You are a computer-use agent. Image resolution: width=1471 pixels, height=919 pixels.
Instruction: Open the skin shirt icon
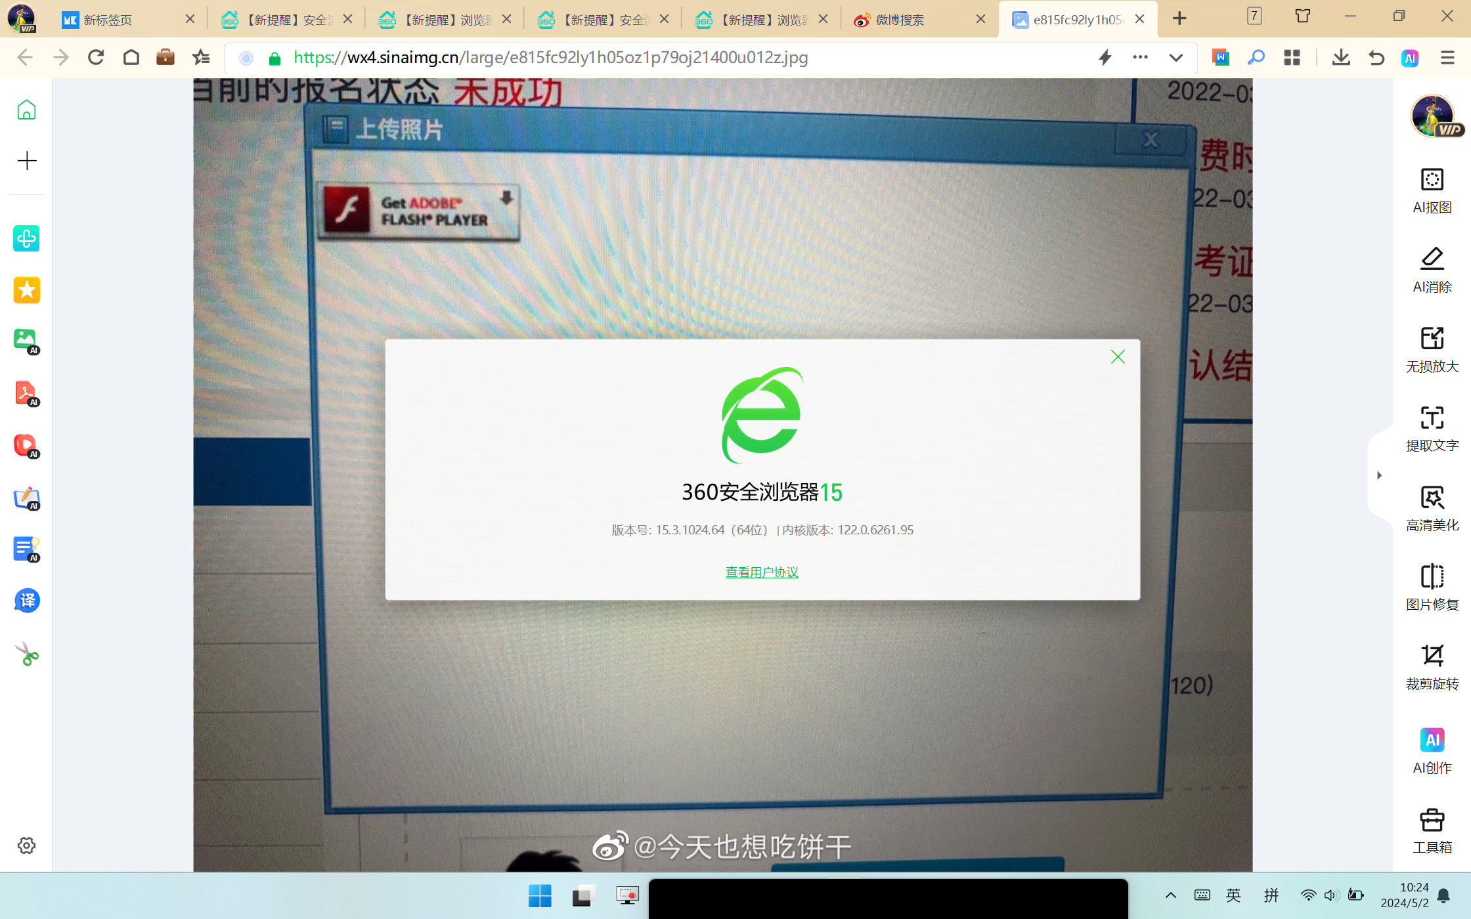(x=1303, y=16)
